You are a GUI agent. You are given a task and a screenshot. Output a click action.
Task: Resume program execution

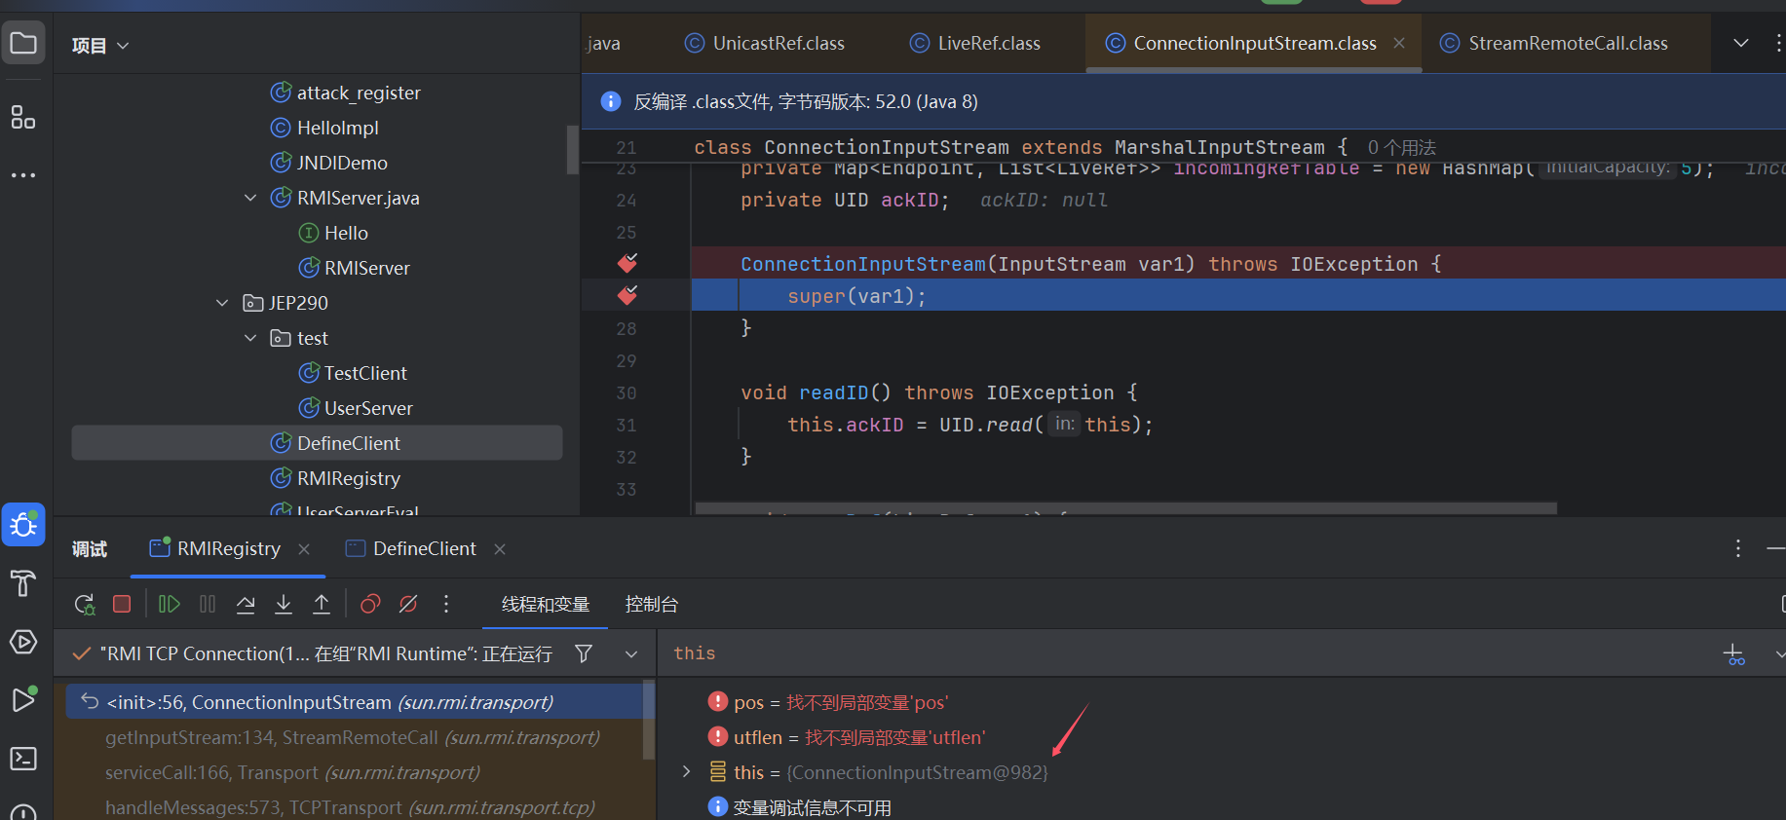[169, 604]
